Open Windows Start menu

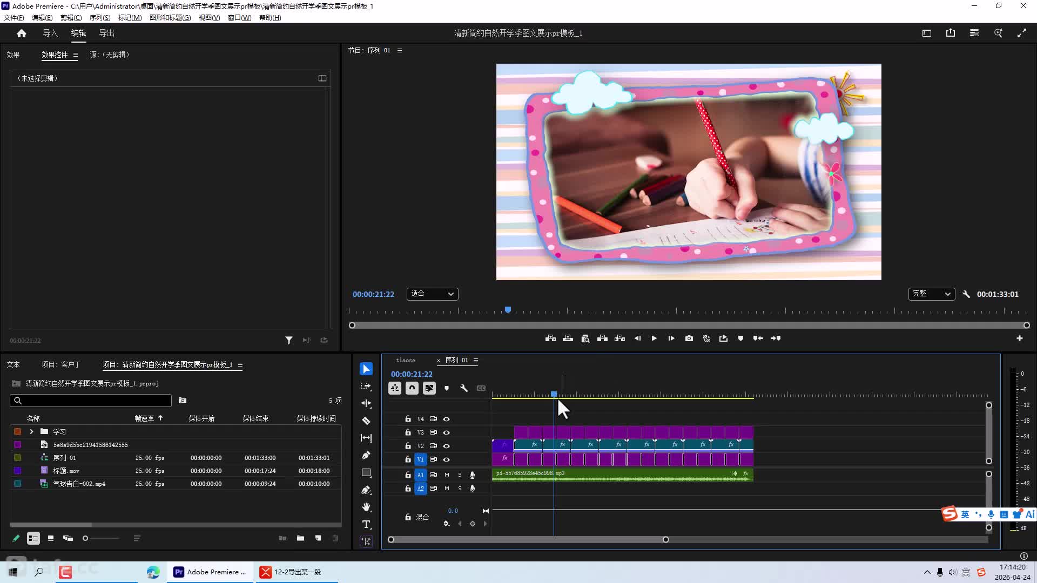[13, 572]
